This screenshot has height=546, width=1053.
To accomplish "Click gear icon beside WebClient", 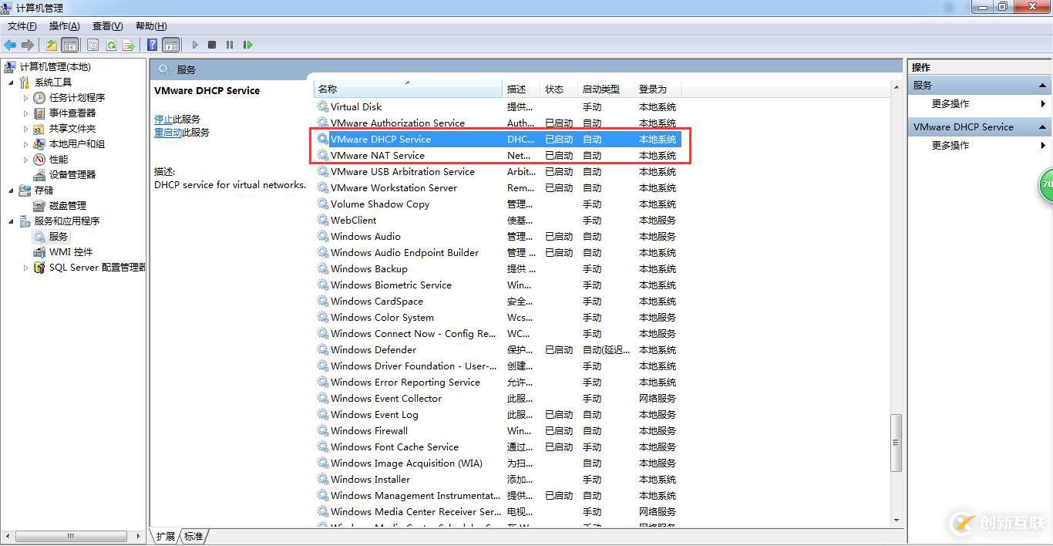I will [323, 220].
